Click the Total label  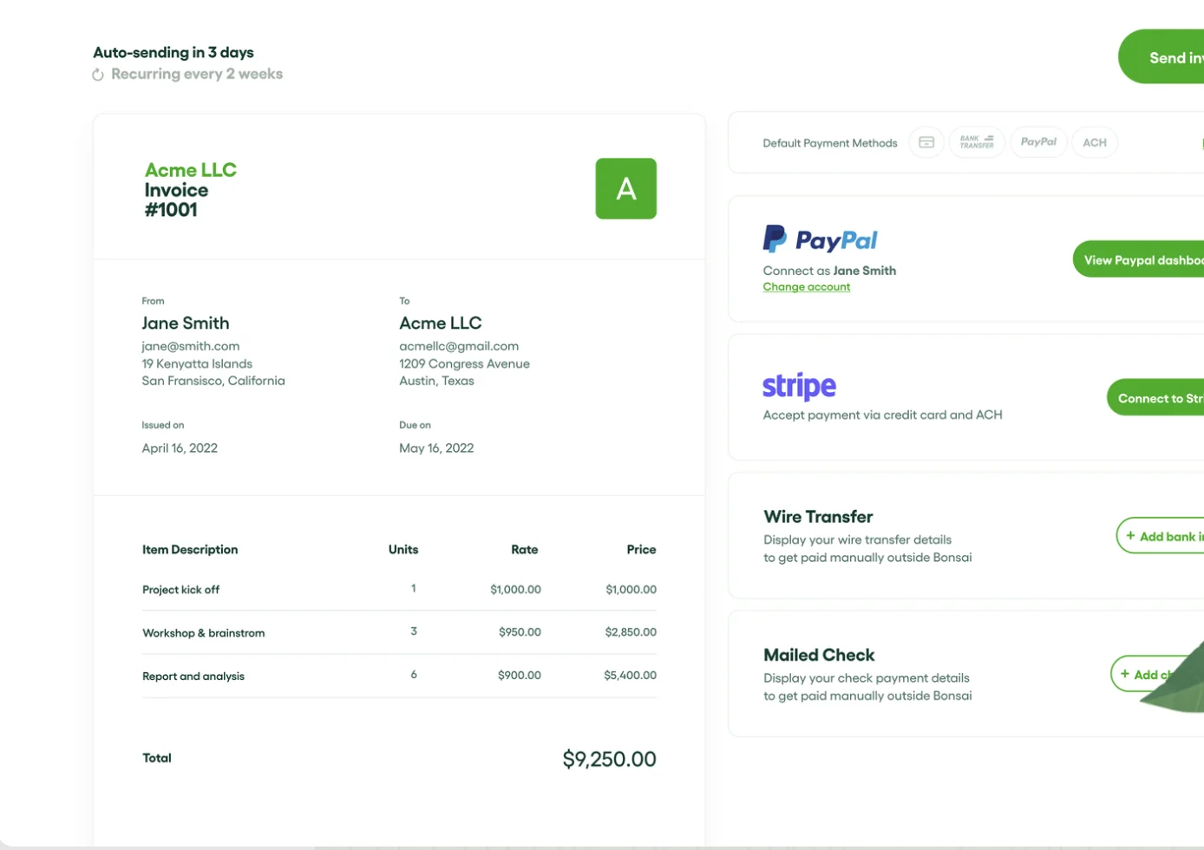tap(157, 757)
